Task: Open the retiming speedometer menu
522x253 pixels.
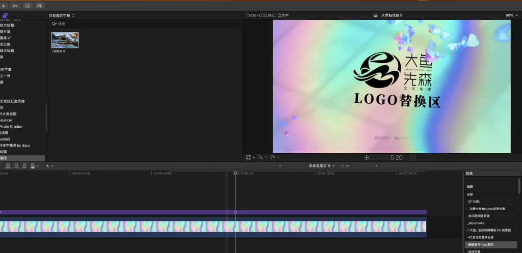Action: 273,157
